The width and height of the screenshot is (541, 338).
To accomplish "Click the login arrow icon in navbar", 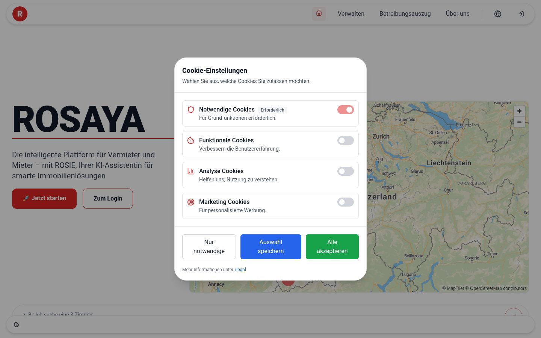I will click(521, 14).
